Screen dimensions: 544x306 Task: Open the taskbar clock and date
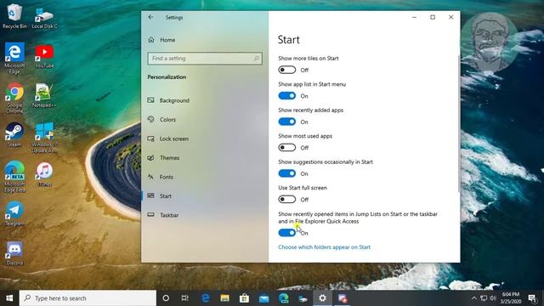pyautogui.click(x=510, y=298)
